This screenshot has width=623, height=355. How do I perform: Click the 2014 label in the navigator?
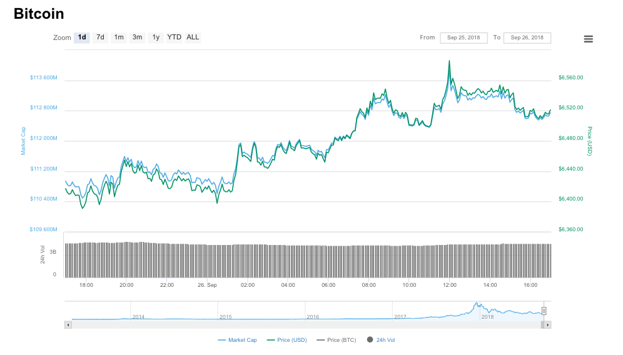tap(138, 317)
